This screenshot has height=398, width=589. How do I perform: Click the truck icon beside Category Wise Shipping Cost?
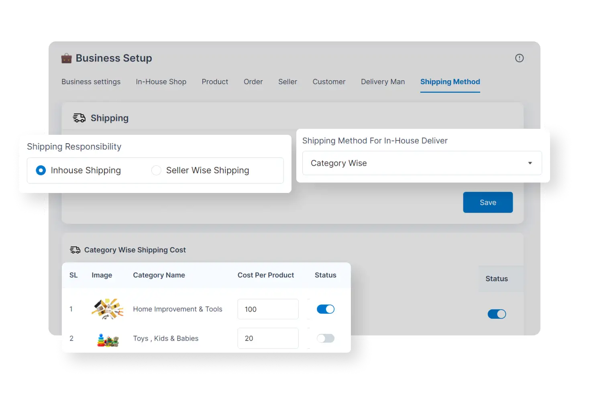click(x=75, y=250)
